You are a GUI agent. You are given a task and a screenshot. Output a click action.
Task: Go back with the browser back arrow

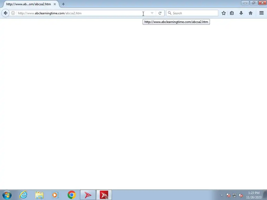(5, 13)
